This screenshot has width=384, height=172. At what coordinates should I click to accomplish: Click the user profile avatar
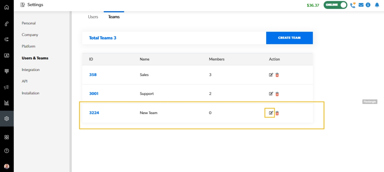(7, 166)
